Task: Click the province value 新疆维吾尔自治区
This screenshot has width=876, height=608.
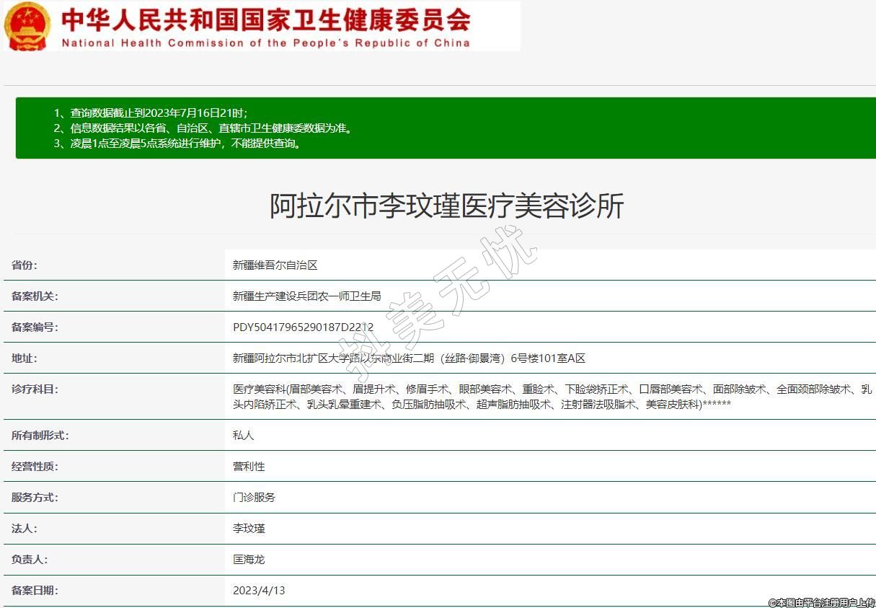Action: [x=275, y=265]
